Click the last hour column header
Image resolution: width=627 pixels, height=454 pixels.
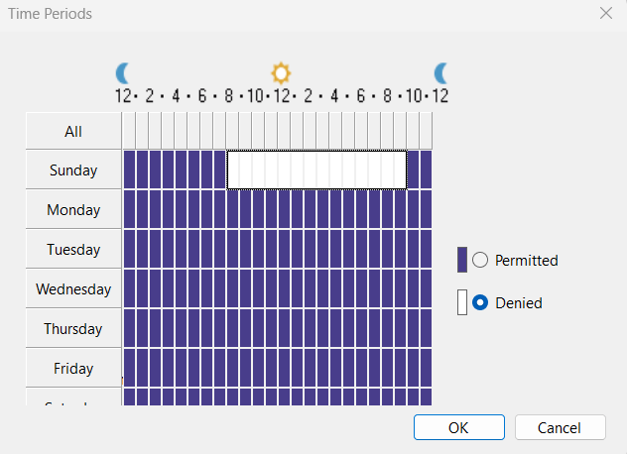click(x=426, y=131)
